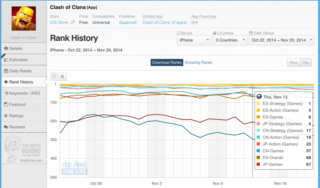This screenshot has height=188, width=320.
Task: Open Keywords / ASO section
Action: pos(24,93)
